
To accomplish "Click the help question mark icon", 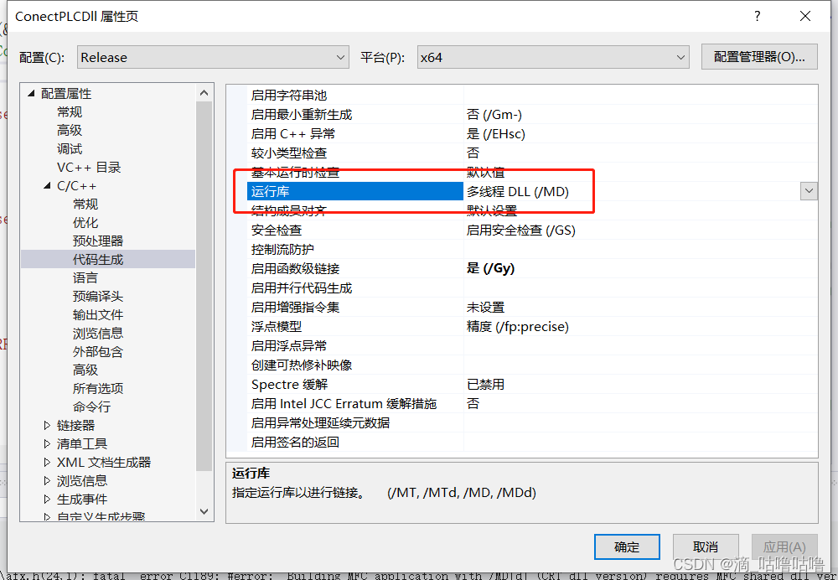I will point(758,16).
